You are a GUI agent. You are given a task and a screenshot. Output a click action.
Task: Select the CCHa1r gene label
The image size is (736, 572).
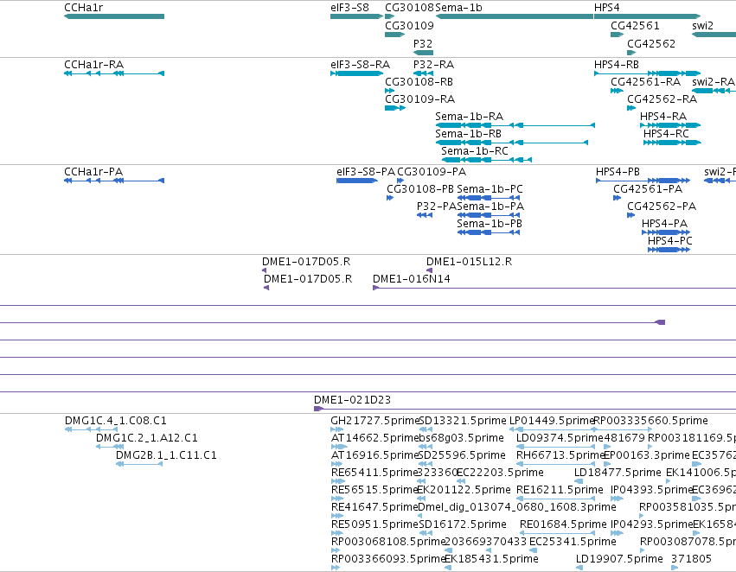point(84,8)
